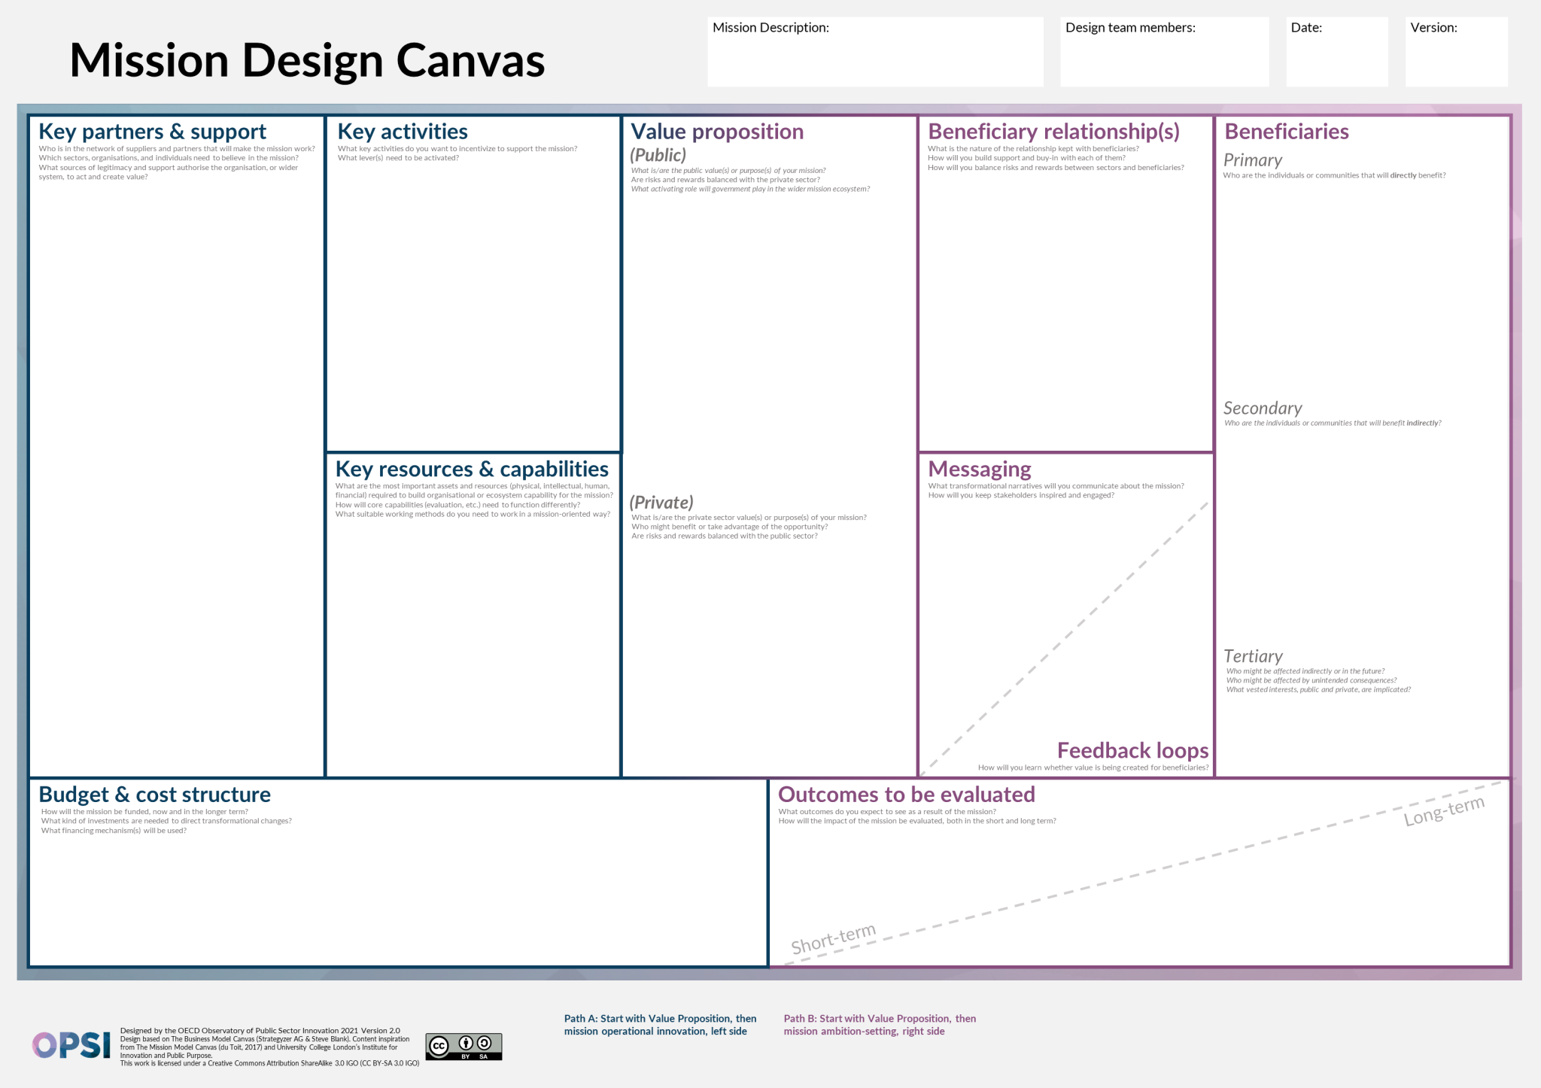Image resolution: width=1541 pixels, height=1088 pixels.
Task: Click the OPSI logo
Action: pyautogui.click(x=70, y=1044)
